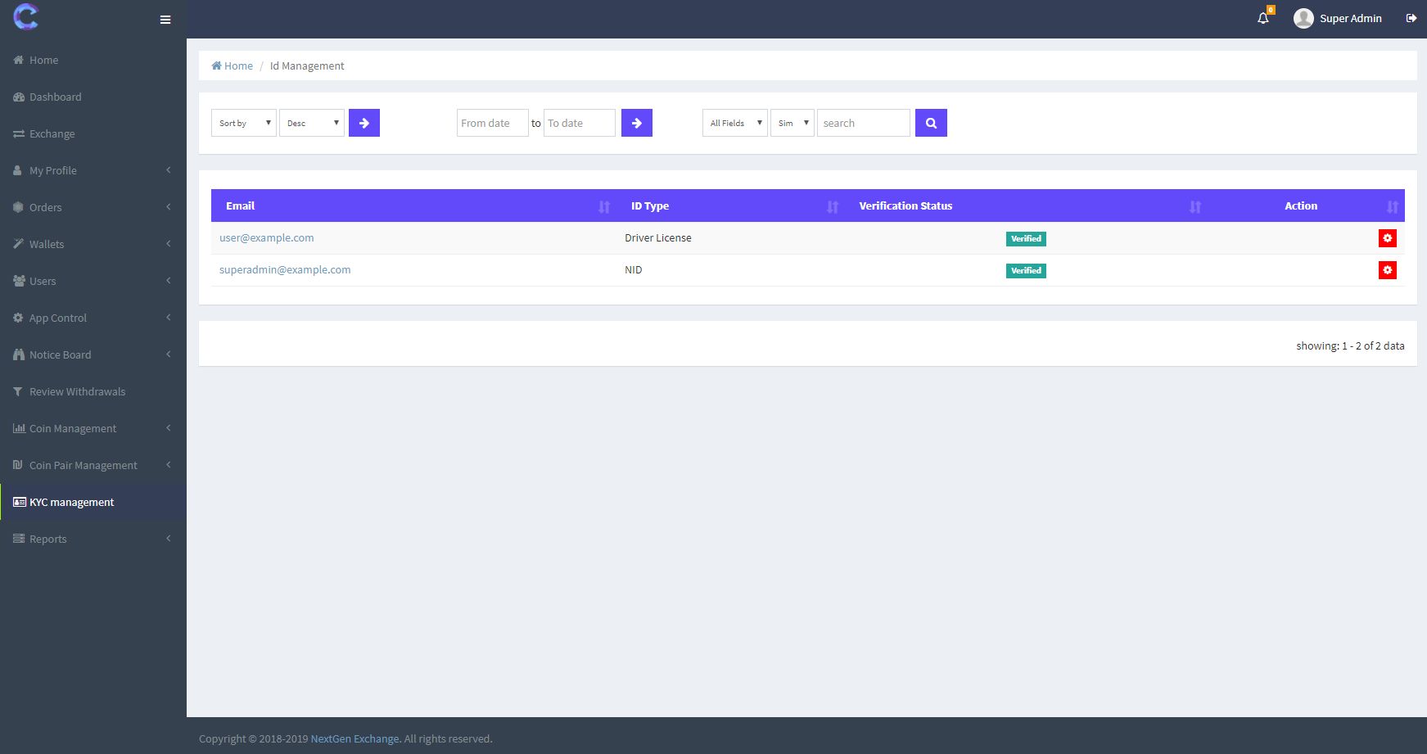Click the Coin Management chart icon
Screen dimensions: 1427x754
19,428
